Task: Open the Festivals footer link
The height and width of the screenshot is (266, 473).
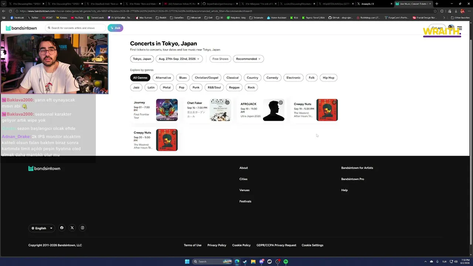Action: click(x=245, y=201)
